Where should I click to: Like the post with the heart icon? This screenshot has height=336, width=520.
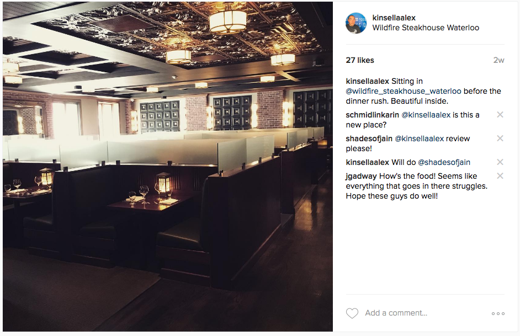352,313
